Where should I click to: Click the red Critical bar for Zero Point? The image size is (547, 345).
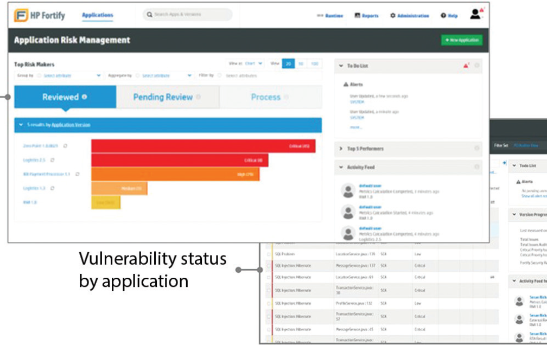click(203, 146)
